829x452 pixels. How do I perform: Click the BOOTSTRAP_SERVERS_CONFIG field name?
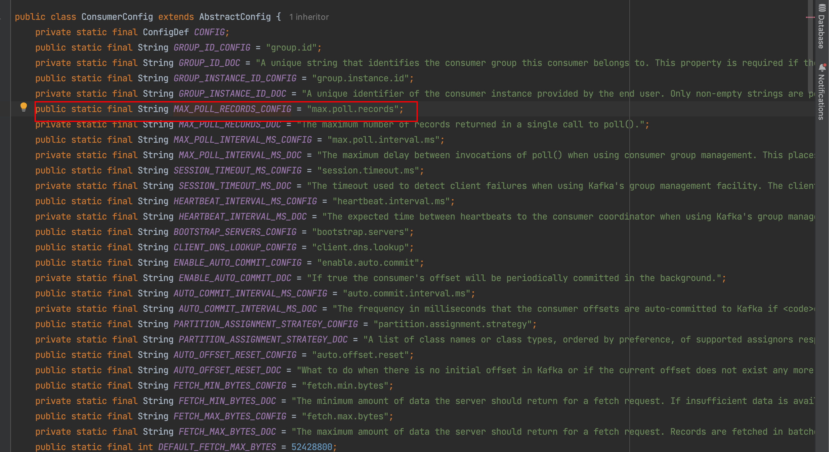(x=235, y=232)
